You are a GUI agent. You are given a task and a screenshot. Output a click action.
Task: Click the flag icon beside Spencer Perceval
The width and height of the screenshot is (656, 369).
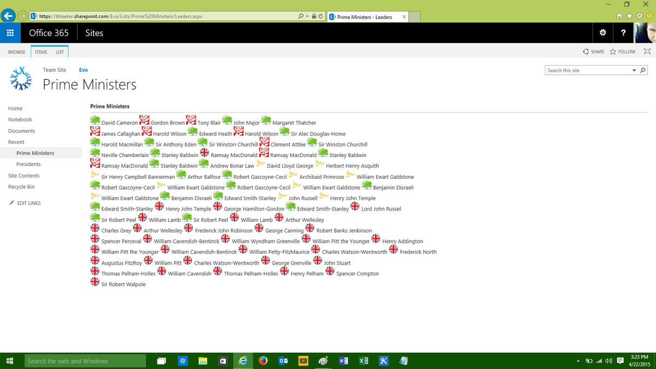[x=95, y=239]
